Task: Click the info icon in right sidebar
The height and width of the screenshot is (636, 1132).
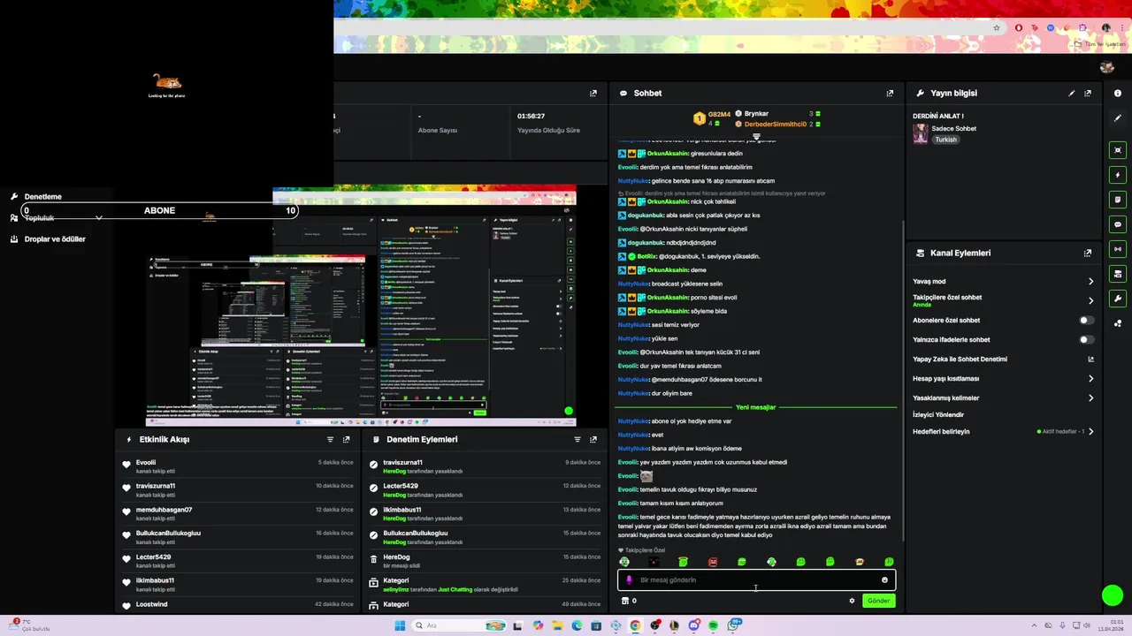Action: coord(1118,93)
